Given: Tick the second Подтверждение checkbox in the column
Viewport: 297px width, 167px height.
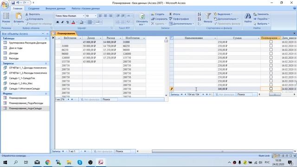Looking at the screenshot, I should pos(271,46).
